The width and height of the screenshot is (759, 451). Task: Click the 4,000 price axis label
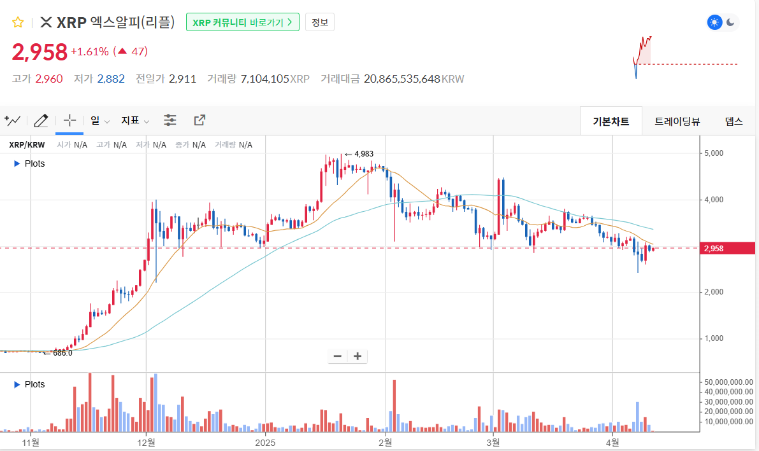(x=714, y=200)
